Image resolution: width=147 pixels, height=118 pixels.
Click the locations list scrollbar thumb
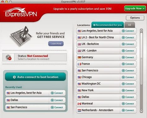pyautogui.click(x=141, y=59)
